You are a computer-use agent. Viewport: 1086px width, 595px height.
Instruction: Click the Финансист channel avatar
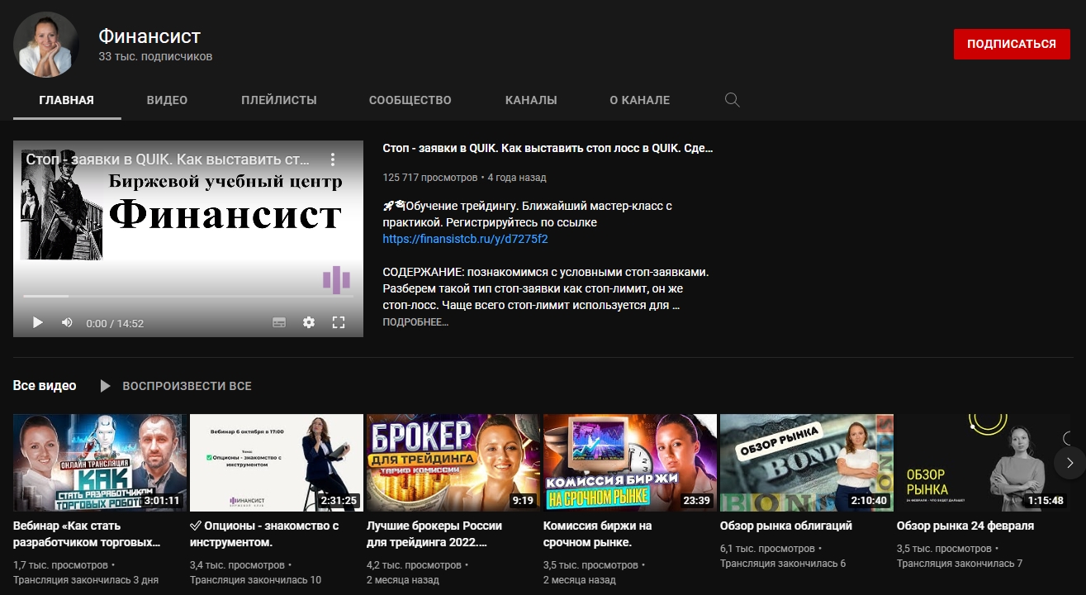coord(46,45)
